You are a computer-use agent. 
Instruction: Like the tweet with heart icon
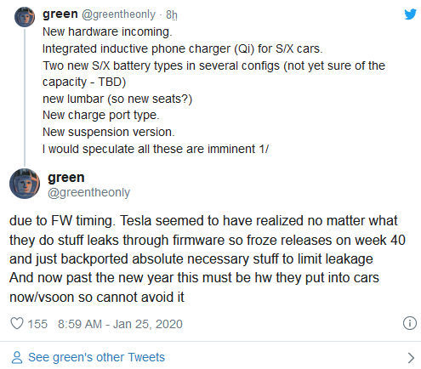[x=17, y=323]
